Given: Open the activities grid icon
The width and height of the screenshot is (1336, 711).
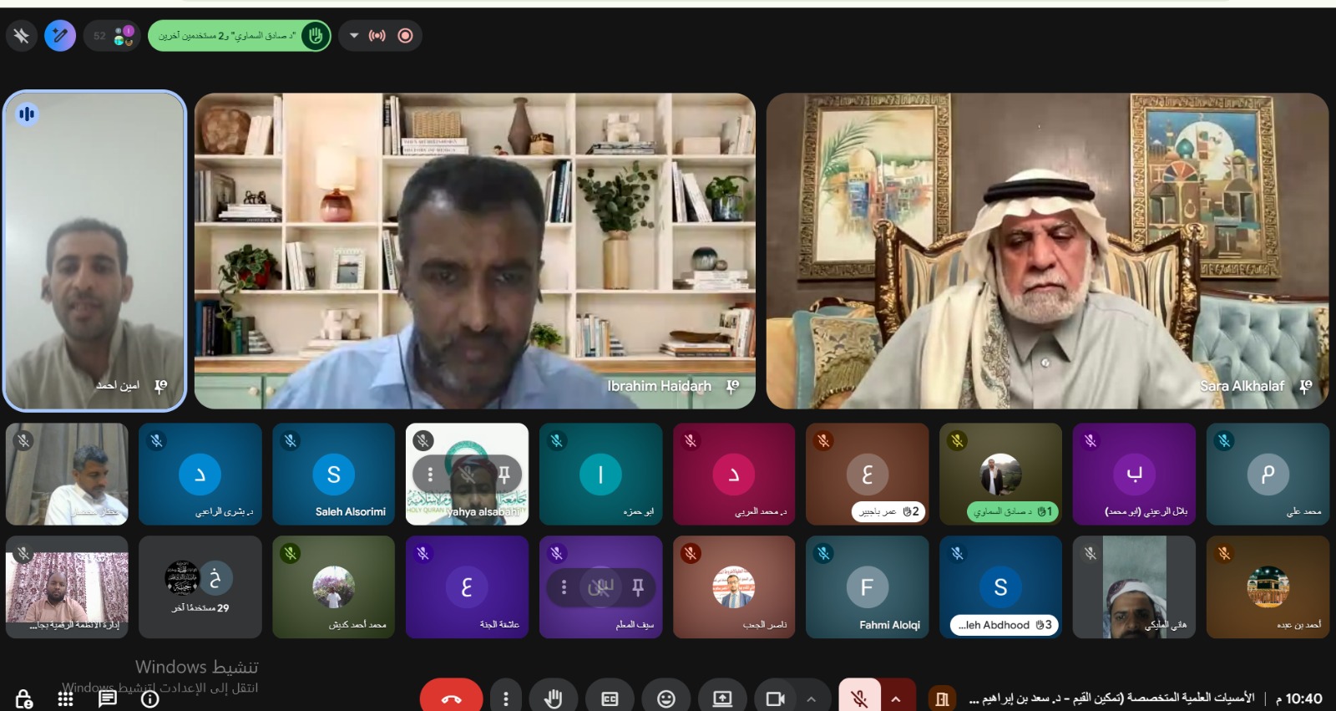Looking at the screenshot, I should [x=65, y=698].
